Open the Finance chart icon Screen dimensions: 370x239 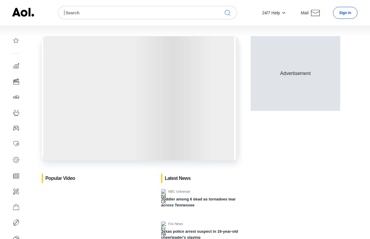[16, 66]
